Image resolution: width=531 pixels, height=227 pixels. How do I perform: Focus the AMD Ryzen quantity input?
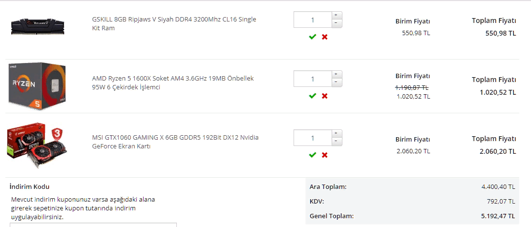point(313,79)
